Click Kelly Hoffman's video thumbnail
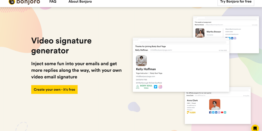The height and width of the screenshot is (131, 262). click(141, 61)
